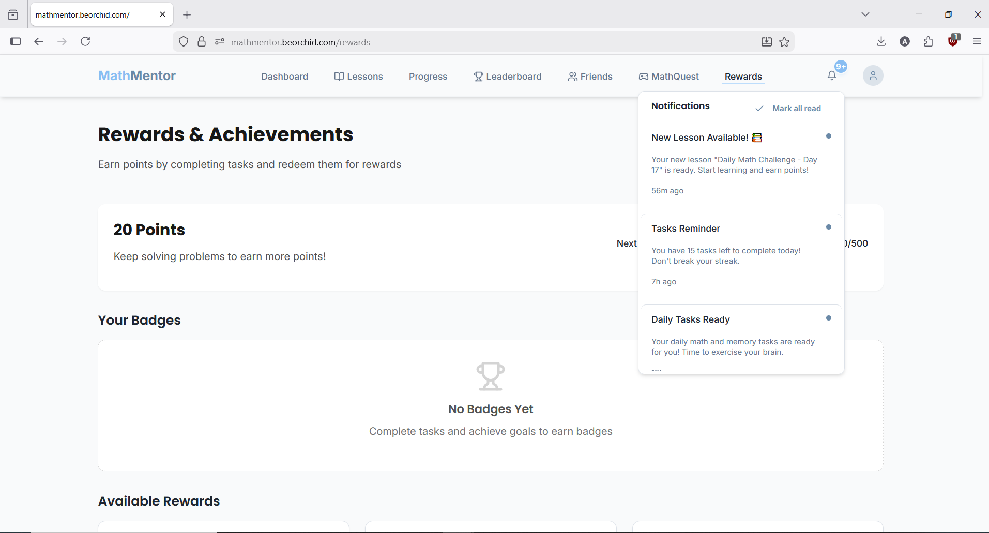Image resolution: width=989 pixels, height=533 pixels.
Task: Close the mathmentor browser tab
Action: pos(163,14)
